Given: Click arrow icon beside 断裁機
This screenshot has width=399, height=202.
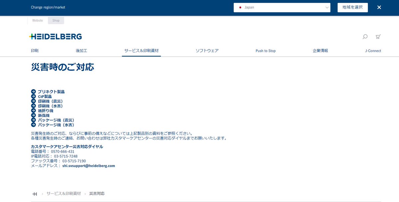Looking at the screenshot, I should tap(33, 115).
